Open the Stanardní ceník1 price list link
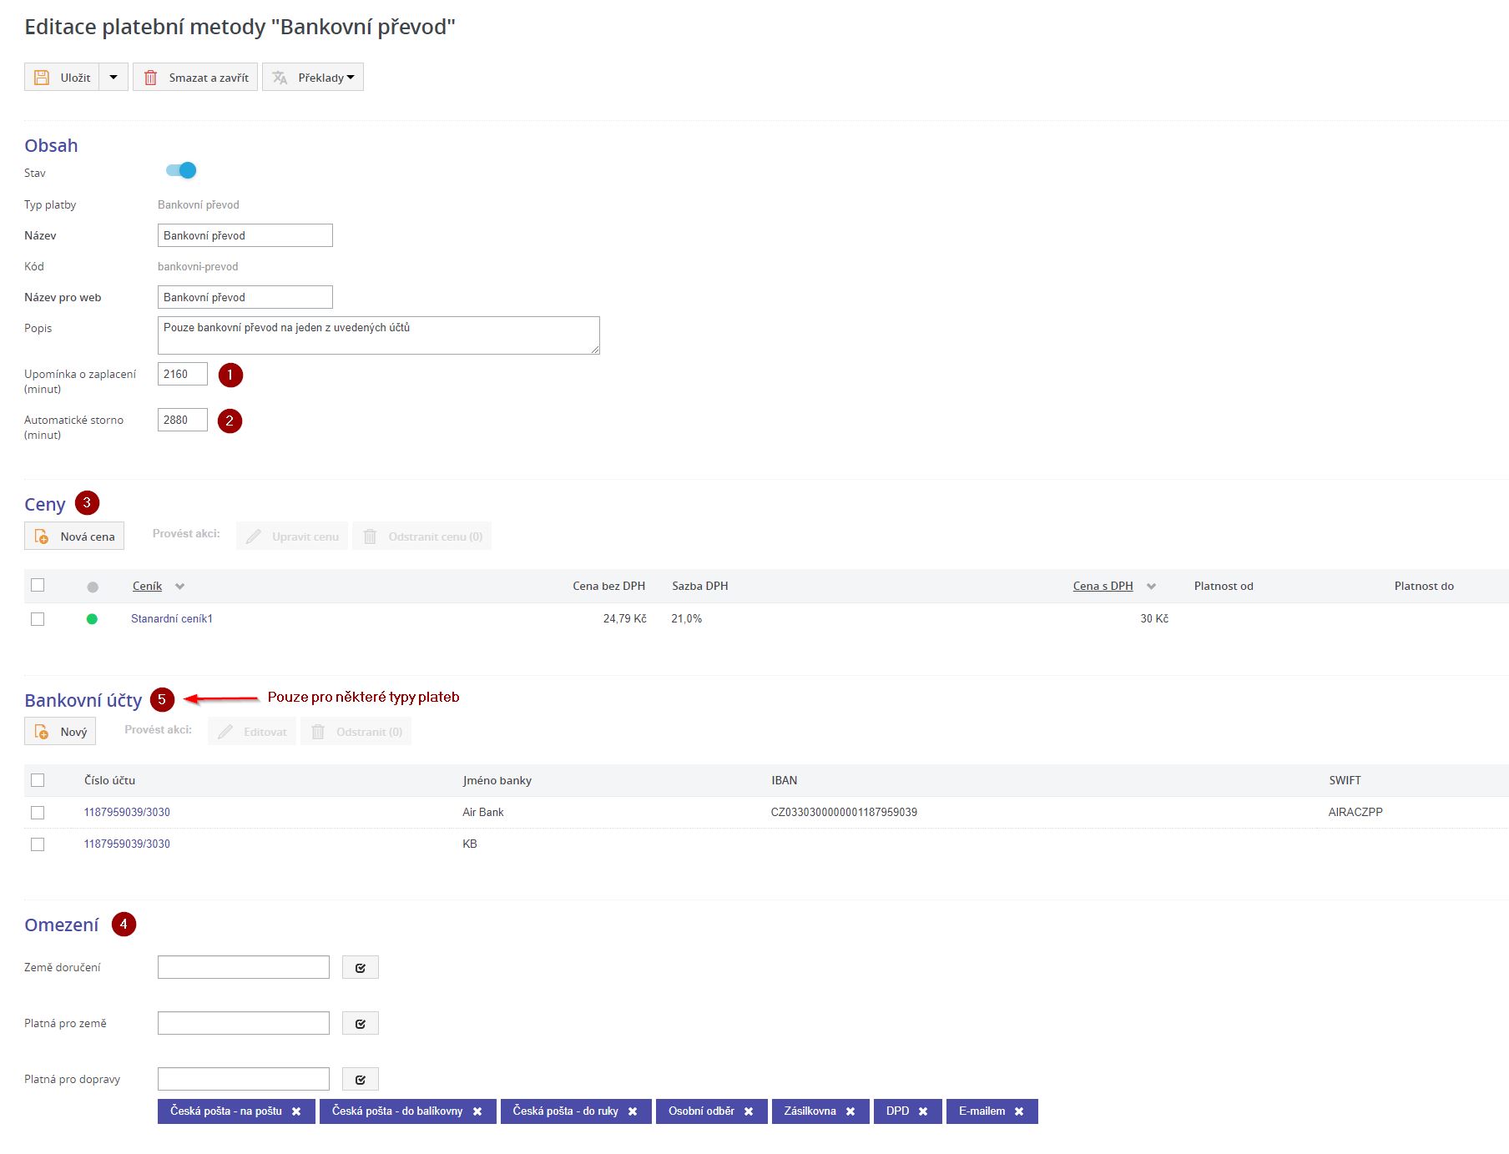1509x1154 pixels. coord(172,619)
